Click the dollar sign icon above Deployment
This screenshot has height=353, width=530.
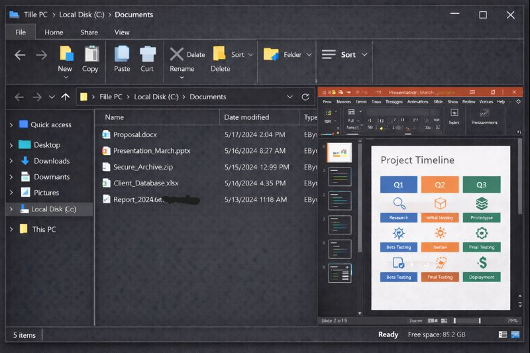click(x=482, y=263)
